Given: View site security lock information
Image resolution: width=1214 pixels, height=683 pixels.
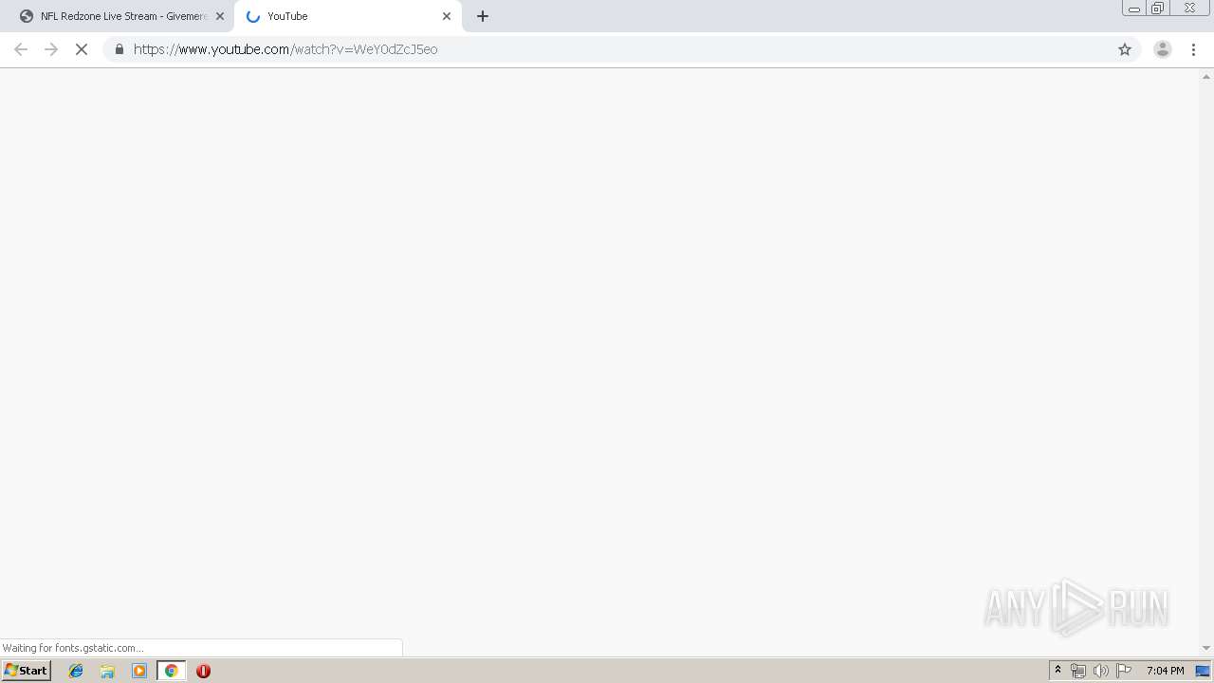Looking at the screenshot, I should pyautogui.click(x=120, y=49).
